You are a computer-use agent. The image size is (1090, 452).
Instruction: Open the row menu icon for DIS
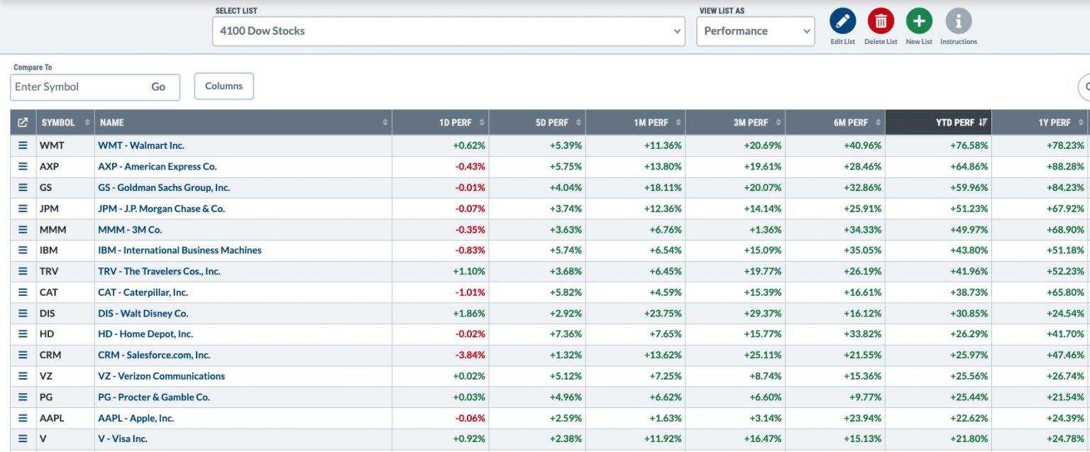click(23, 314)
